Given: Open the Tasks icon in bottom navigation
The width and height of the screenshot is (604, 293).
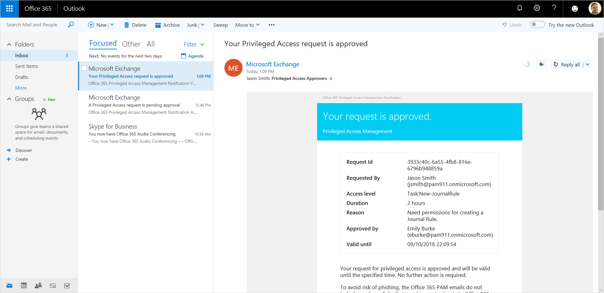Looking at the screenshot, I should (x=67, y=286).
